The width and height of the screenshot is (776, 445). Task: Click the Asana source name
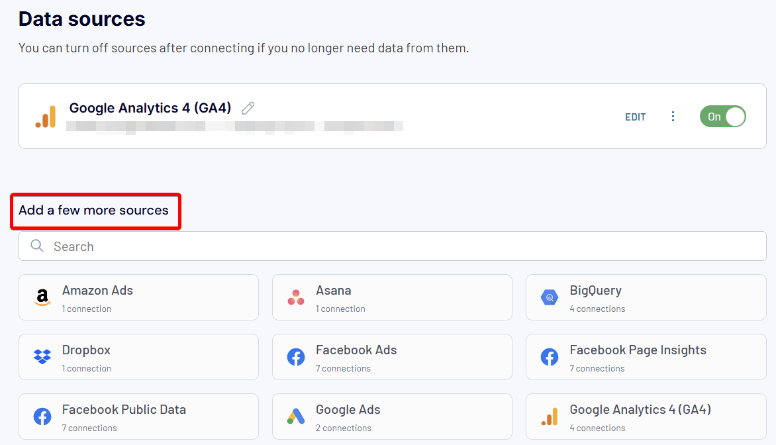coord(333,291)
